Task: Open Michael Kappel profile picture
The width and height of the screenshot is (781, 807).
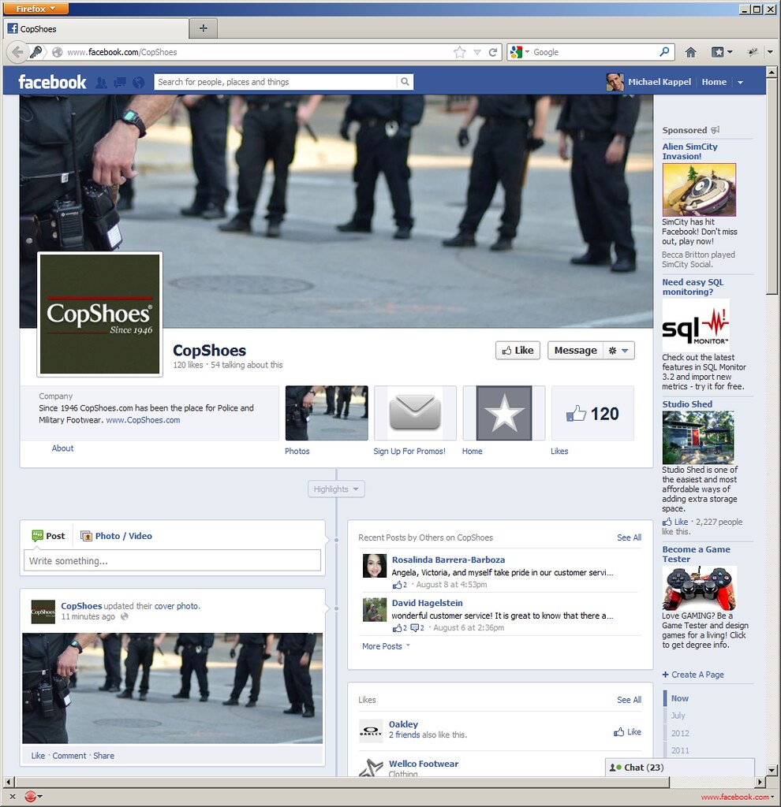Action: click(615, 82)
